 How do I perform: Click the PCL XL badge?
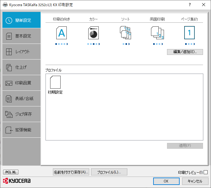(x=11, y=172)
